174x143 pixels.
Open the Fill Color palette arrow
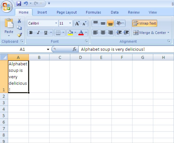tap(75, 33)
